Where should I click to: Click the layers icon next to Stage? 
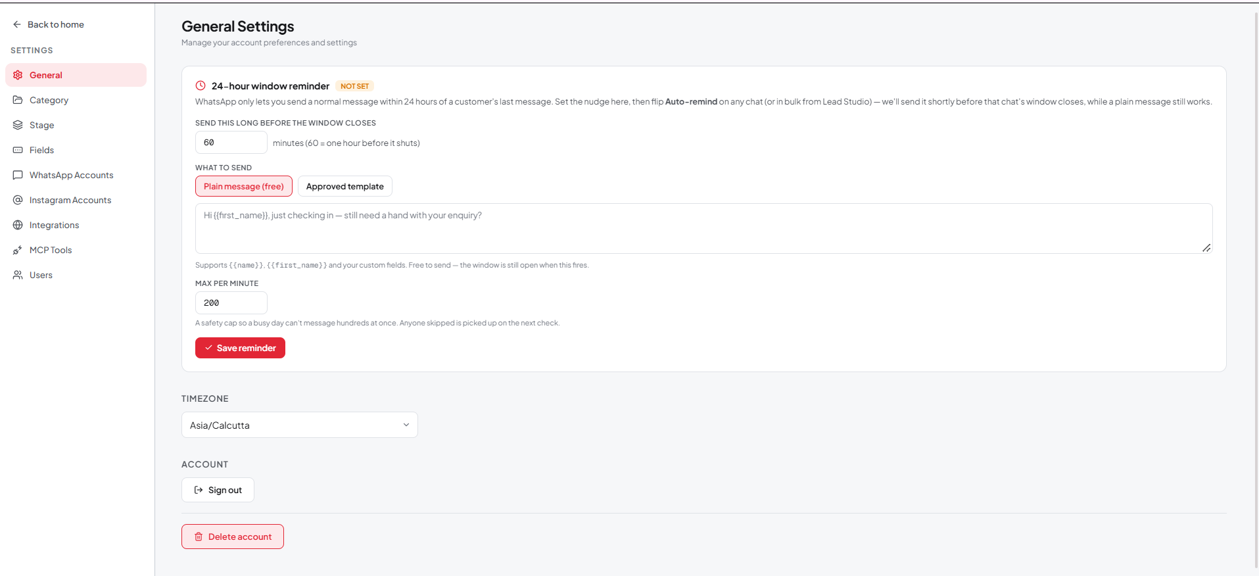point(18,125)
